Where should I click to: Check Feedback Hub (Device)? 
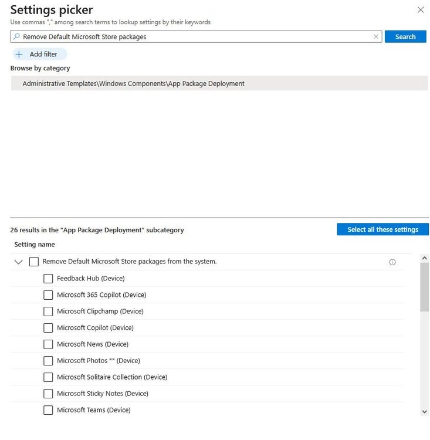48,279
